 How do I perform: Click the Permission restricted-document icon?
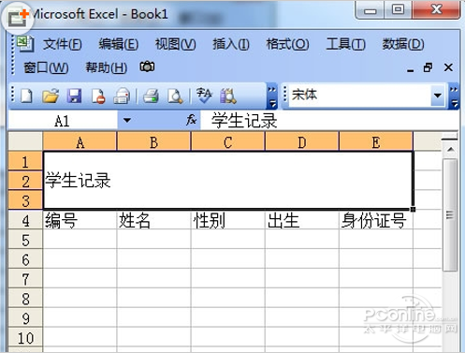98,96
